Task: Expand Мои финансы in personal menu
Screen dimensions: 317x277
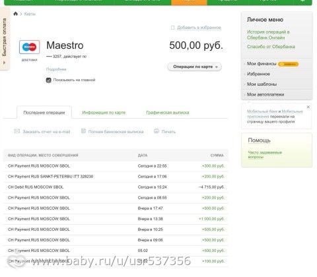Action: pos(262,64)
